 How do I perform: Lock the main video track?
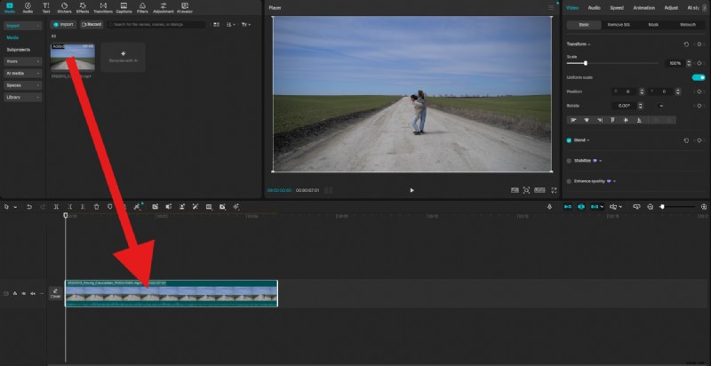pos(15,293)
